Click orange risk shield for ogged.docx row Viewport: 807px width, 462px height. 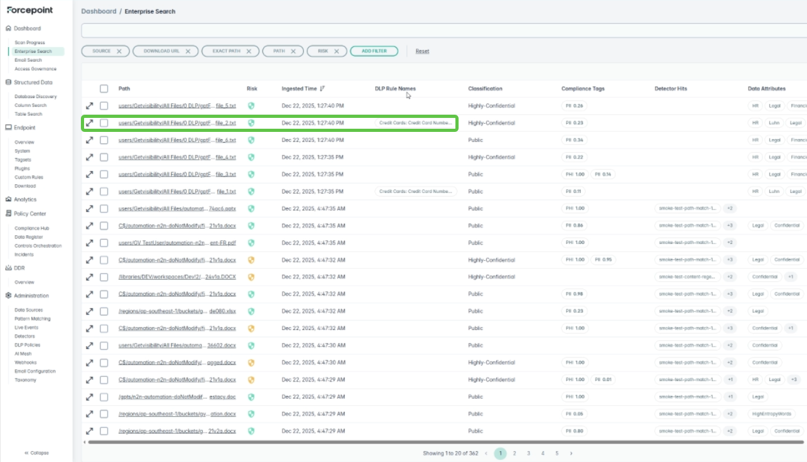[x=251, y=363]
